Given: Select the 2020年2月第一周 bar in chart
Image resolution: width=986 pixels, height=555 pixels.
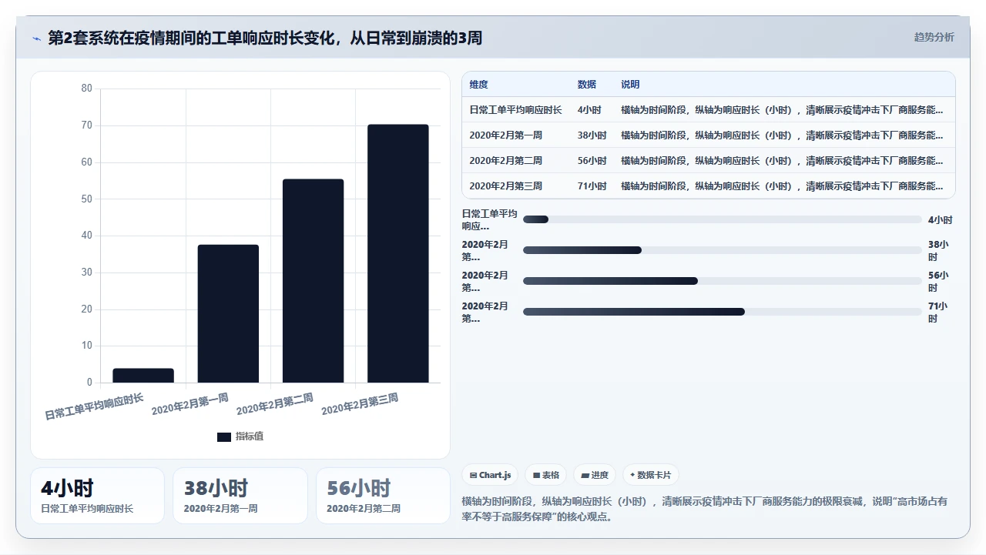Looking at the screenshot, I should click(x=228, y=313).
